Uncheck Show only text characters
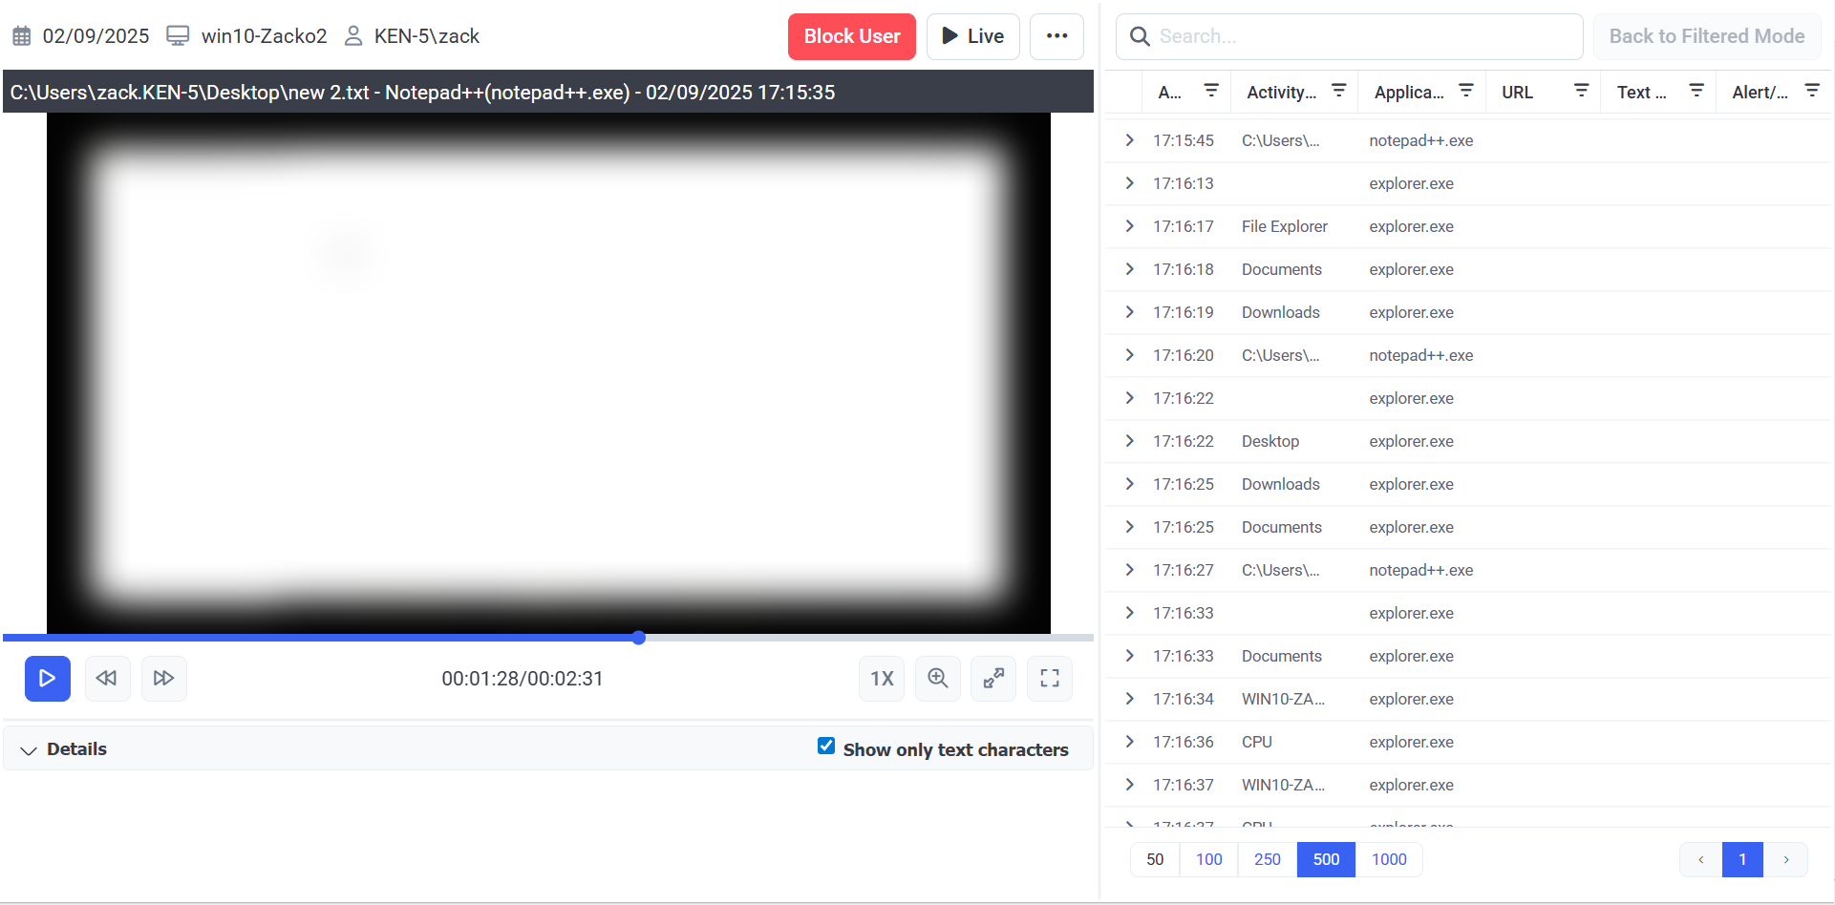1835x905 pixels. [826, 747]
